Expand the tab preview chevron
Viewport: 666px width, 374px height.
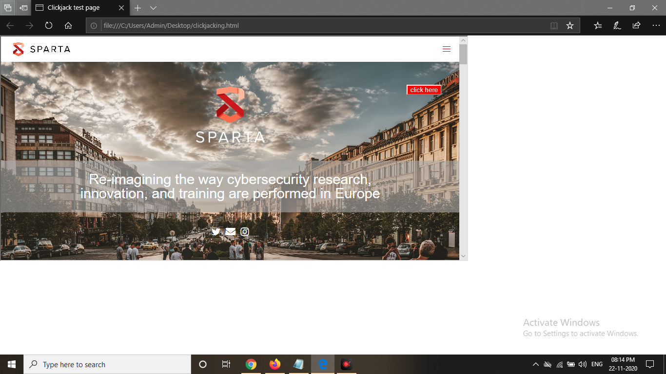click(x=153, y=8)
